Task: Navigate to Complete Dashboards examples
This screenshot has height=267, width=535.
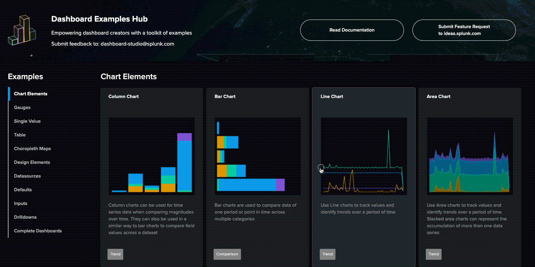Action: 38,231
